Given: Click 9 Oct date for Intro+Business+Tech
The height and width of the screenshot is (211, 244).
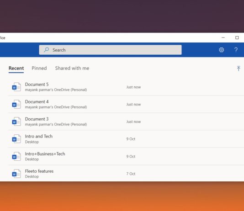Looking at the screenshot, I should point(131,156).
